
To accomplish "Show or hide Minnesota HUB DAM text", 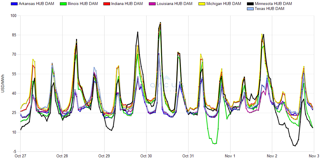I will coord(273,4).
